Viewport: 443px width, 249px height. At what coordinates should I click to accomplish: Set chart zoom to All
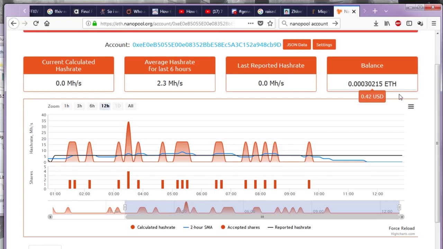(x=130, y=106)
